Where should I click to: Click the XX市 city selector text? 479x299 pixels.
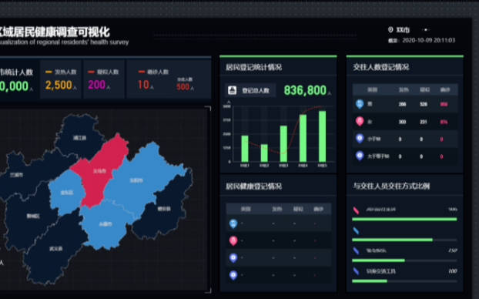(x=403, y=30)
